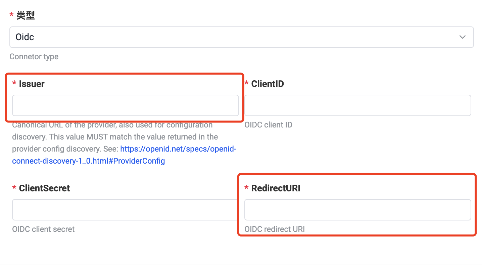Click into the ClientID text box

click(357, 105)
